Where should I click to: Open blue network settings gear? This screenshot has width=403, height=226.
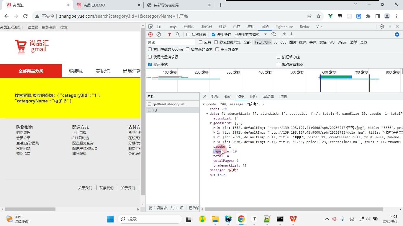397,34
